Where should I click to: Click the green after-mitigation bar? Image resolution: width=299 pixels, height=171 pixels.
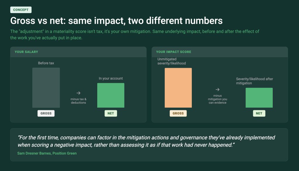pyautogui.click(x=259, y=98)
